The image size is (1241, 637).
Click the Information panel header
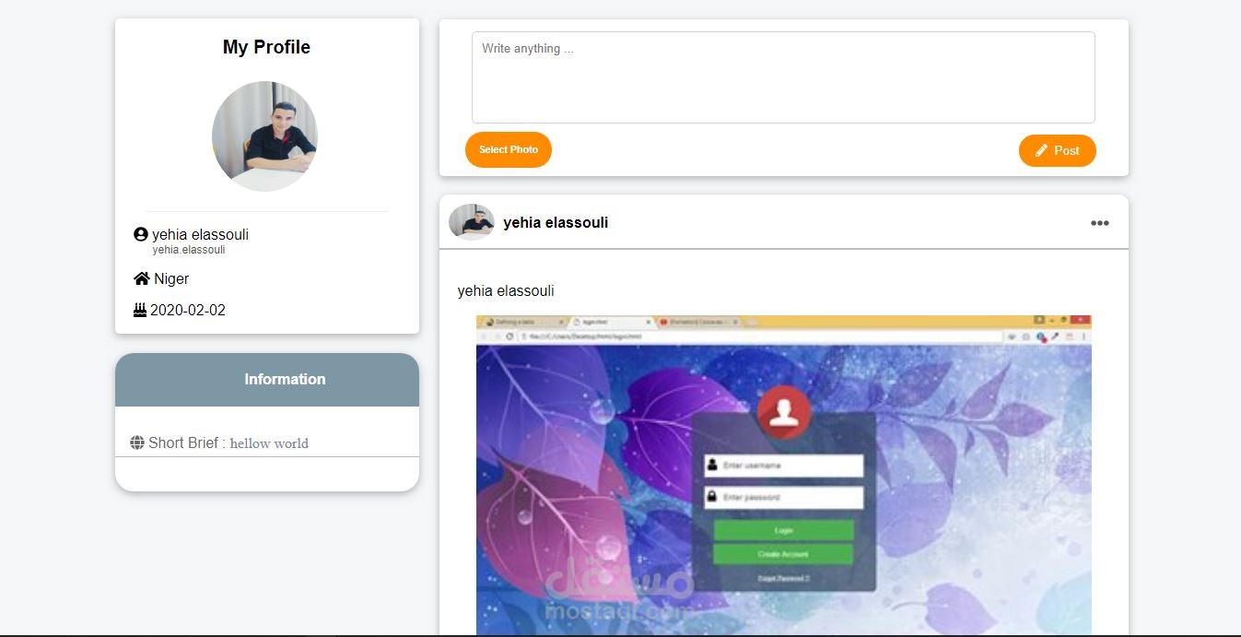pyautogui.click(x=267, y=380)
